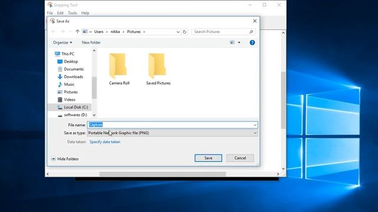Click the Cancel button
The image size is (378, 212).
[x=240, y=158]
